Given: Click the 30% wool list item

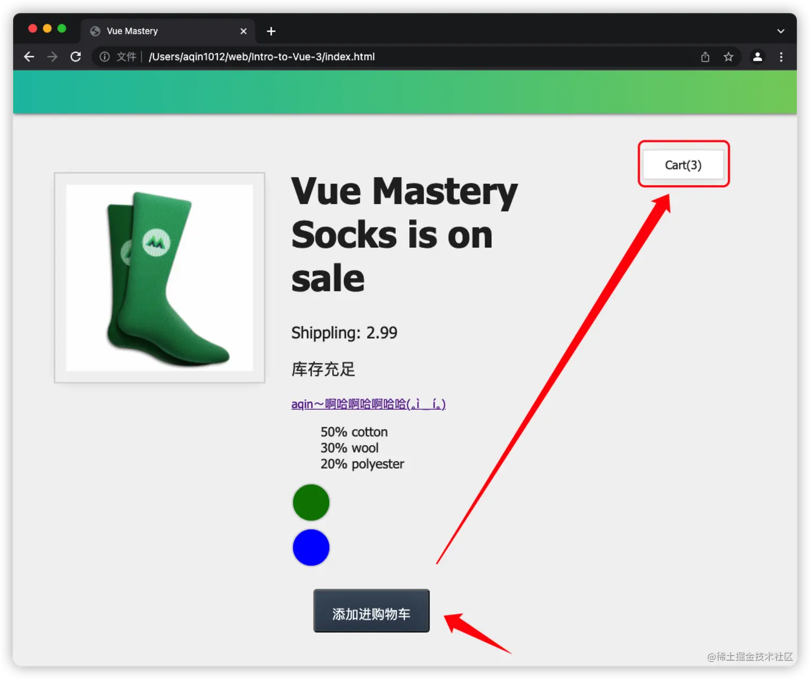Looking at the screenshot, I should (x=349, y=448).
